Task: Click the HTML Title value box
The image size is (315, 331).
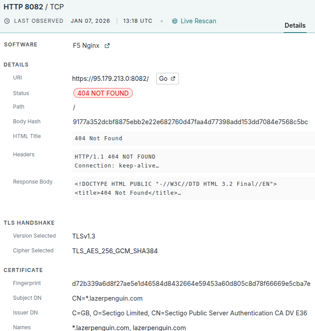Action: 193,138
